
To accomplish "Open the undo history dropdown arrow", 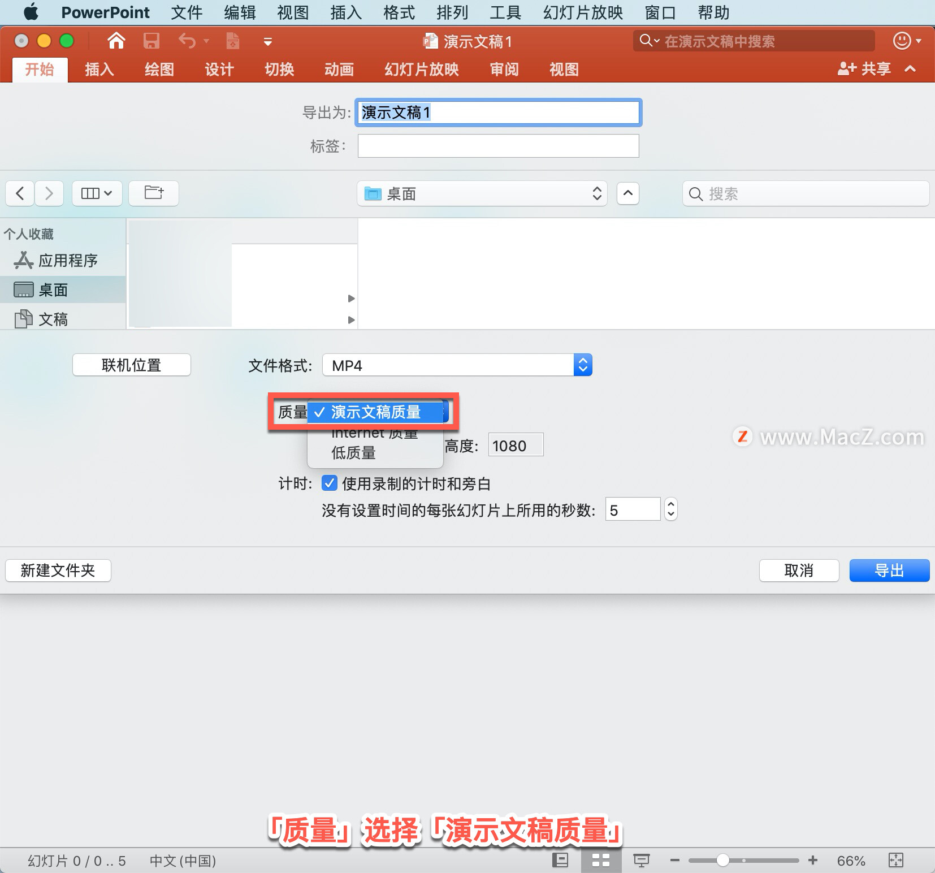I will point(206,41).
